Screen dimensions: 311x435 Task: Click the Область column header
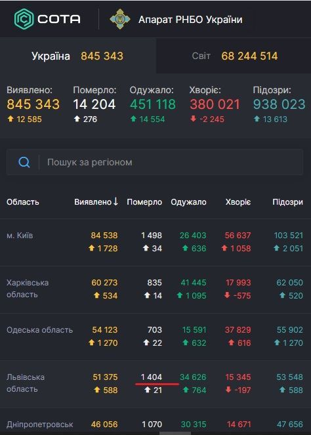(23, 201)
